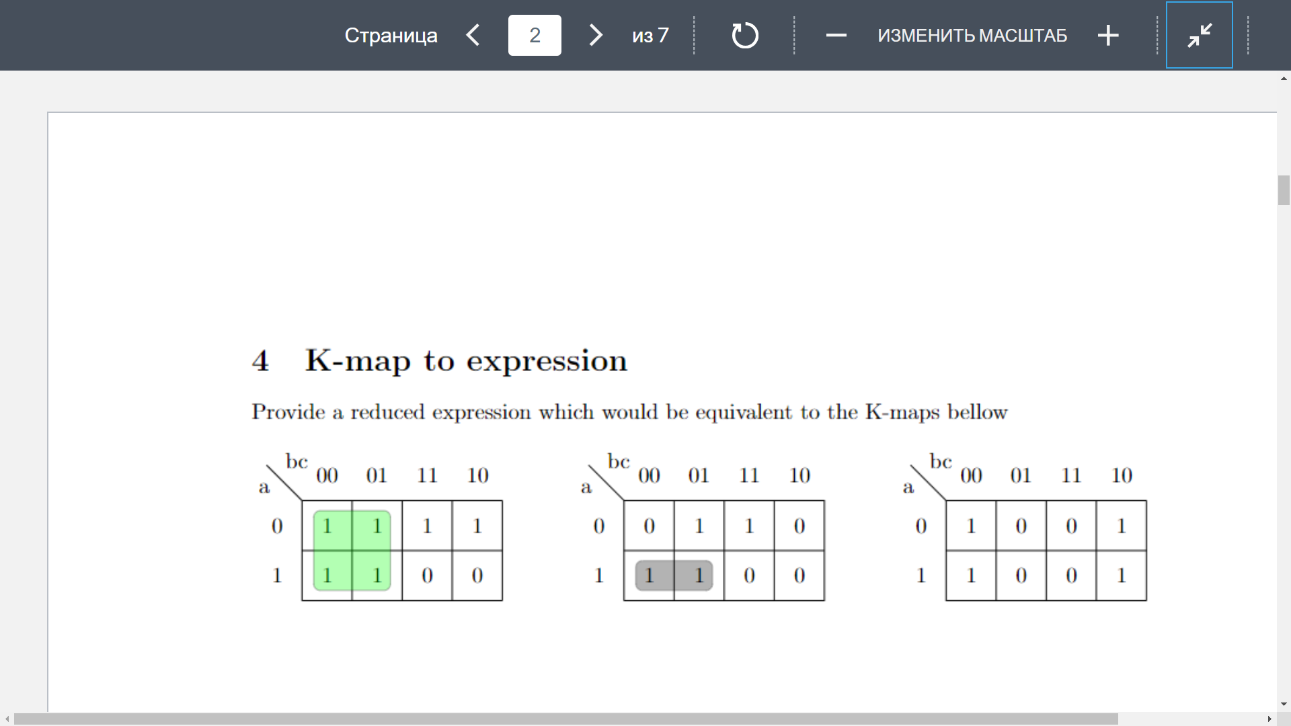Click the 'из 7' page count text
Image resolution: width=1291 pixels, height=726 pixels.
(650, 36)
